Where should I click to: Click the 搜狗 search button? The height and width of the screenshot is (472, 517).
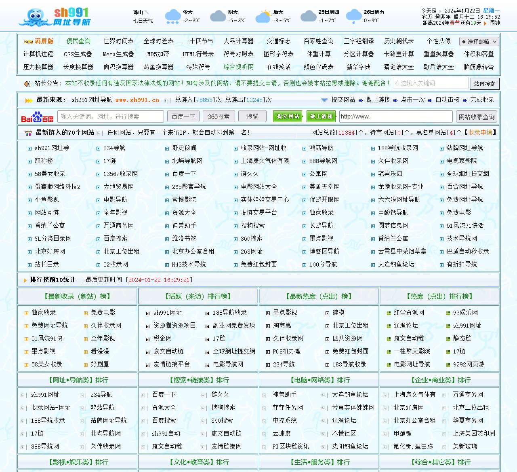click(252, 116)
